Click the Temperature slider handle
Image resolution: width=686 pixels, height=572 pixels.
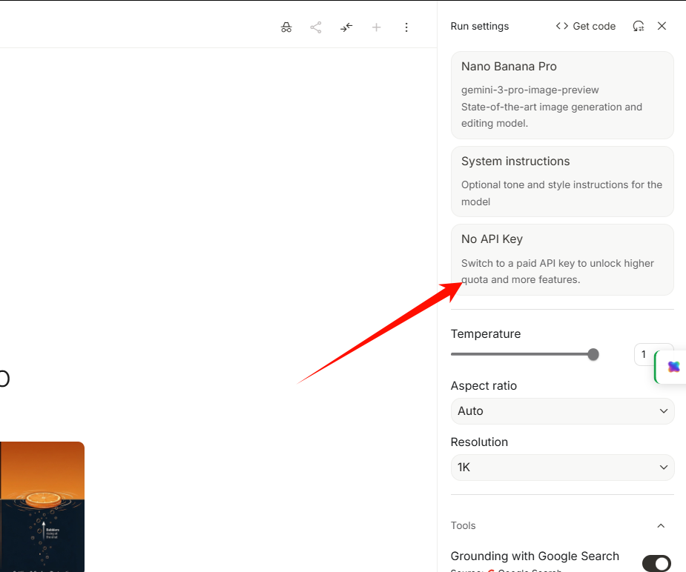pyautogui.click(x=593, y=354)
